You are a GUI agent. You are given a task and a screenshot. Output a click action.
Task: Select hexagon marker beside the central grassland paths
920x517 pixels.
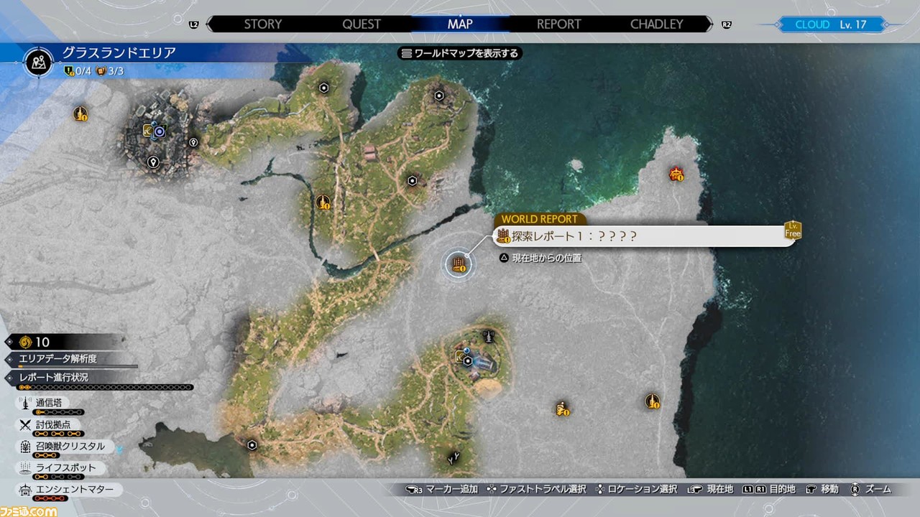[412, 181]
